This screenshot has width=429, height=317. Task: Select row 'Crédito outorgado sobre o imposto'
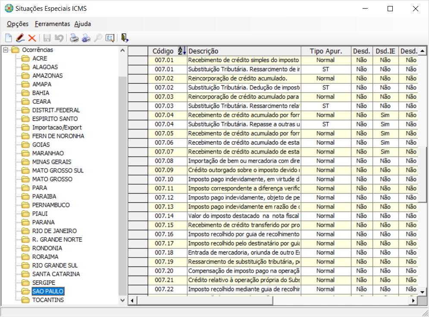(244, 170)
